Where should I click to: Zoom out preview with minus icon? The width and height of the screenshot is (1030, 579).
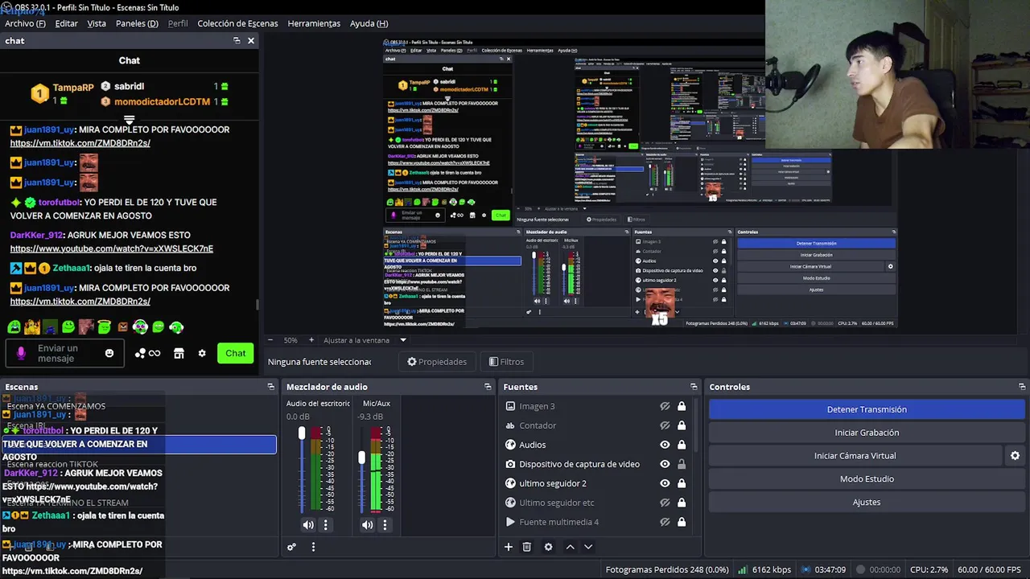coord(270,340)
